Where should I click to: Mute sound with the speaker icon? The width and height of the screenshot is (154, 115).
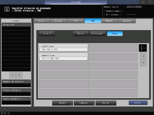(x=142, y=2)
